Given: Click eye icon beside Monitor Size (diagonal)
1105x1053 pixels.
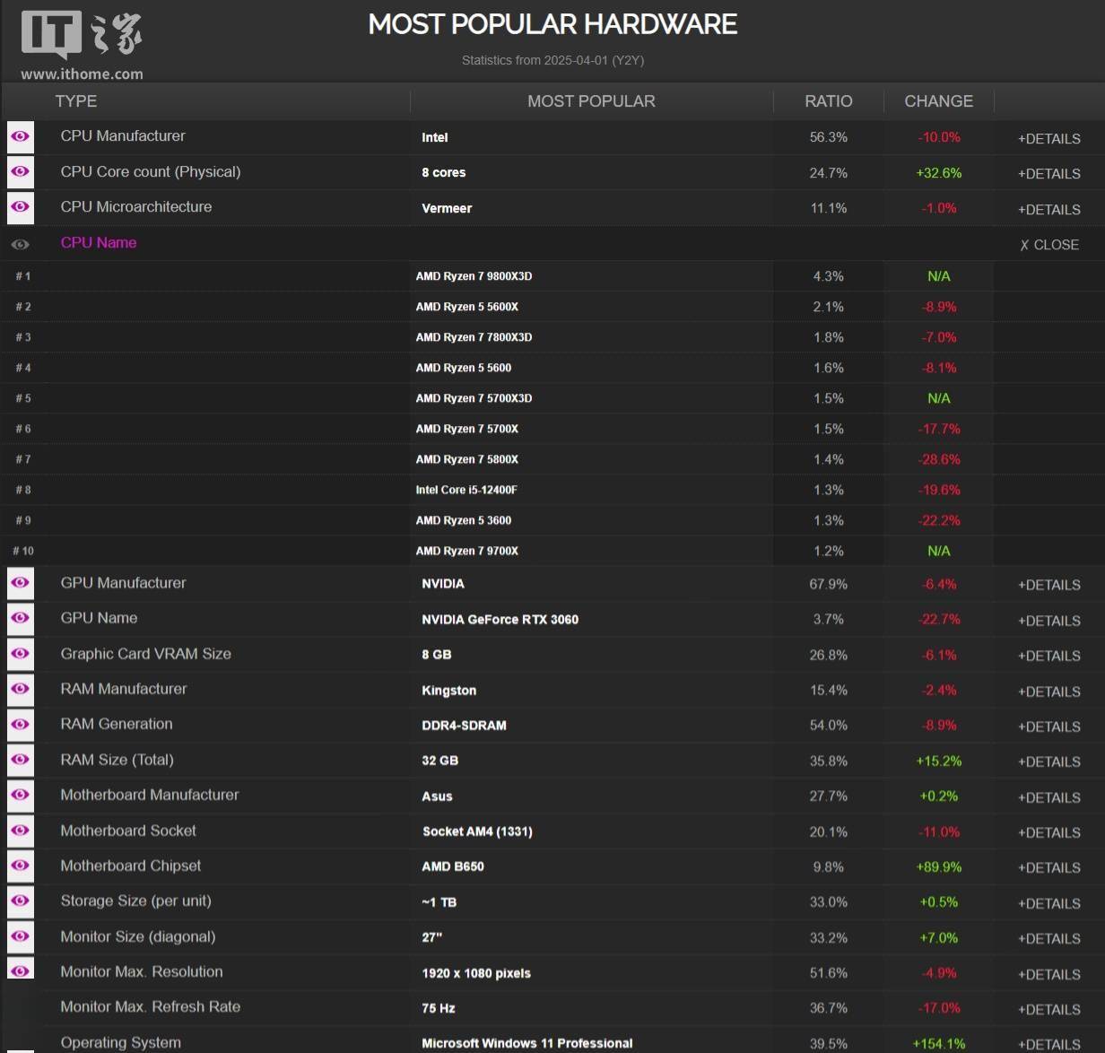Looking at the screenshot, I should (20, 936).
